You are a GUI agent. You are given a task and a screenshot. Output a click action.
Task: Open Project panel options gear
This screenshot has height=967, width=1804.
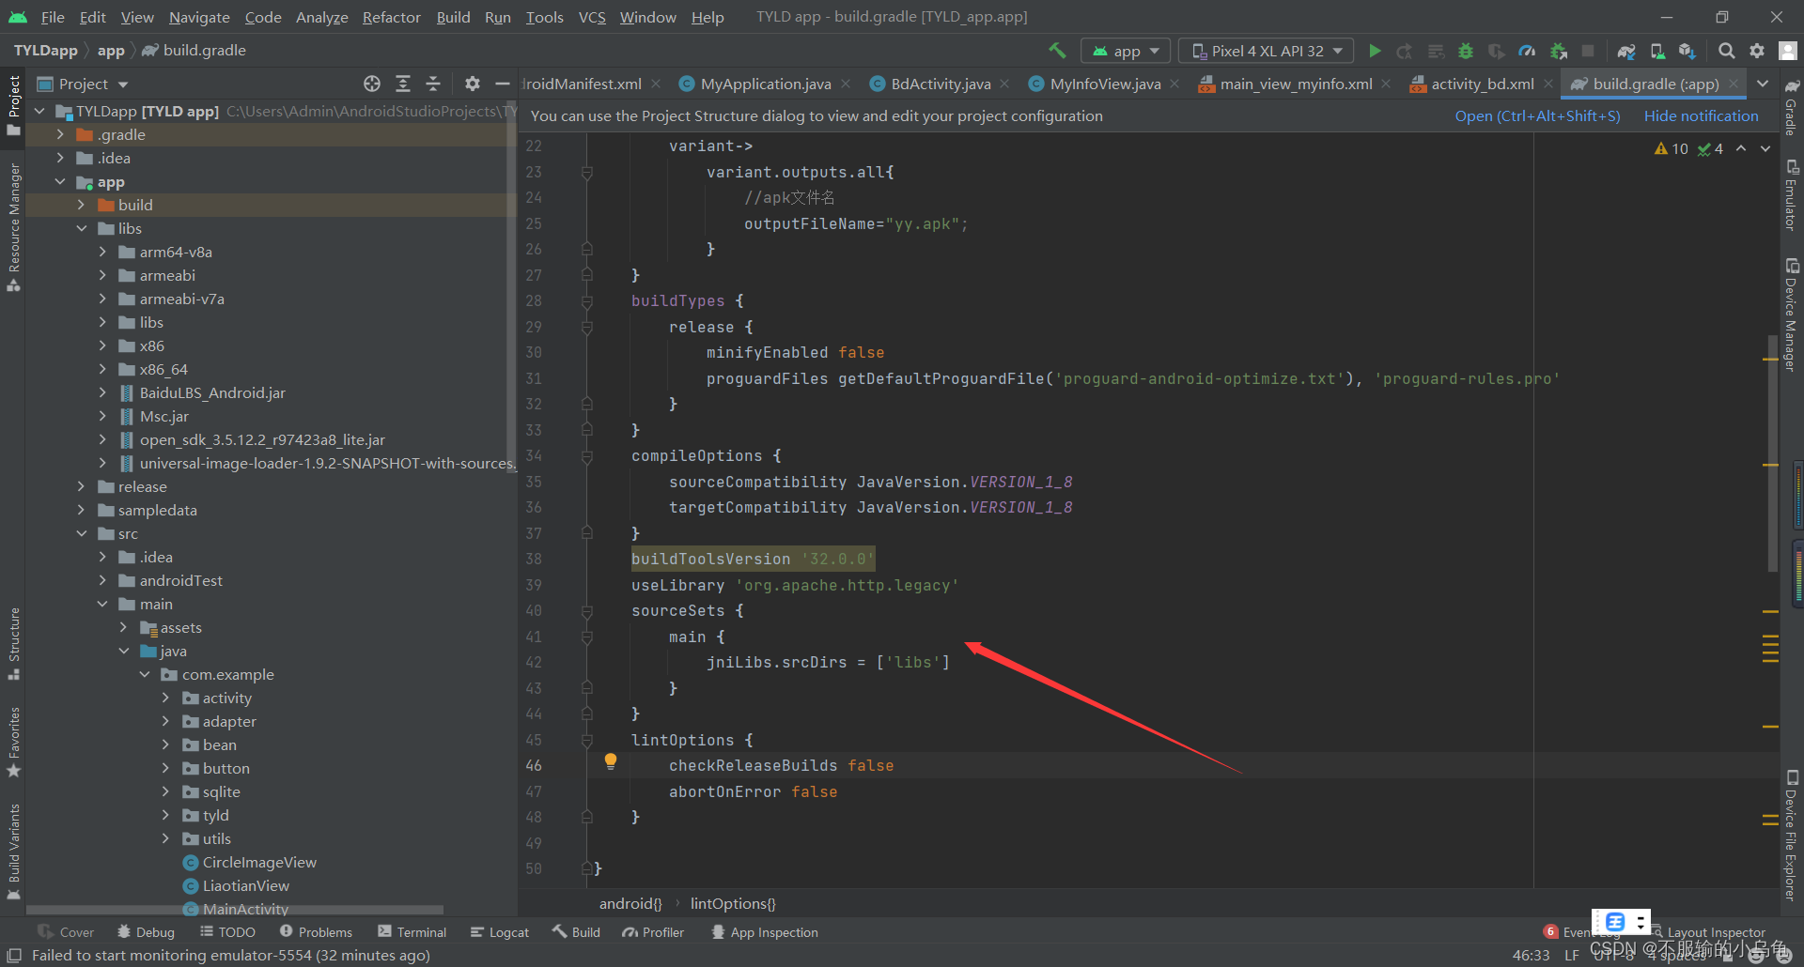472,84
